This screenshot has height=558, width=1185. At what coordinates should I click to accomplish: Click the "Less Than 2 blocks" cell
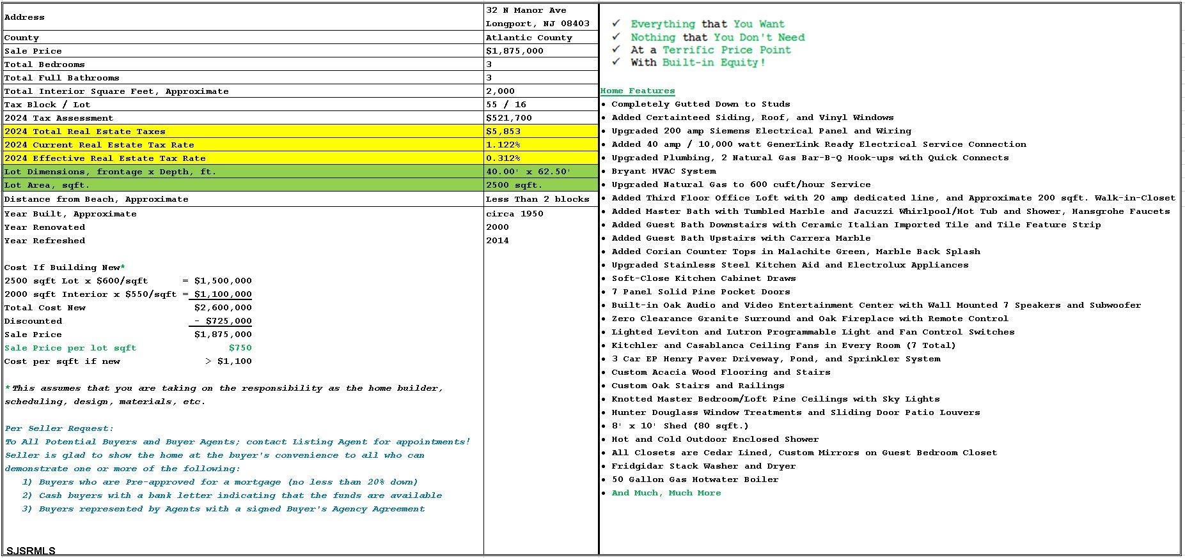click(537, 199)
